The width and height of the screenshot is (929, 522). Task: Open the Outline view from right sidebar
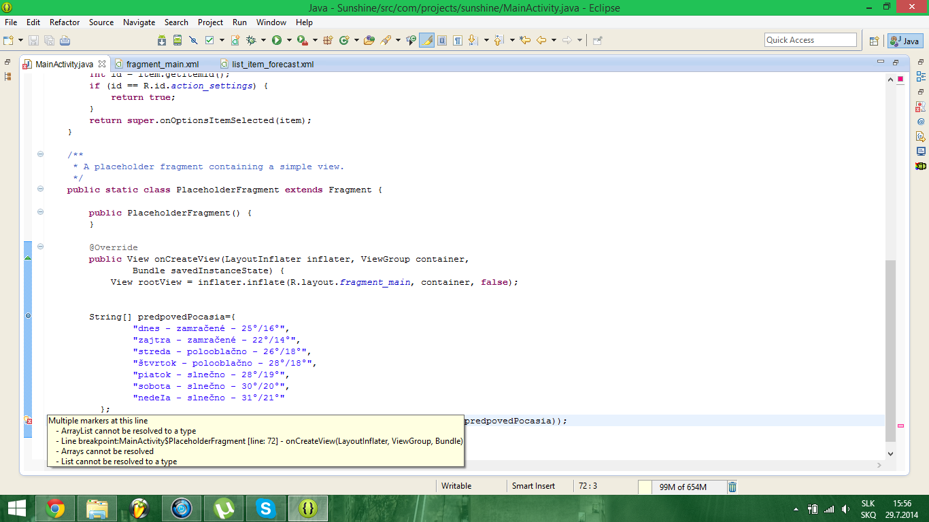921,77
